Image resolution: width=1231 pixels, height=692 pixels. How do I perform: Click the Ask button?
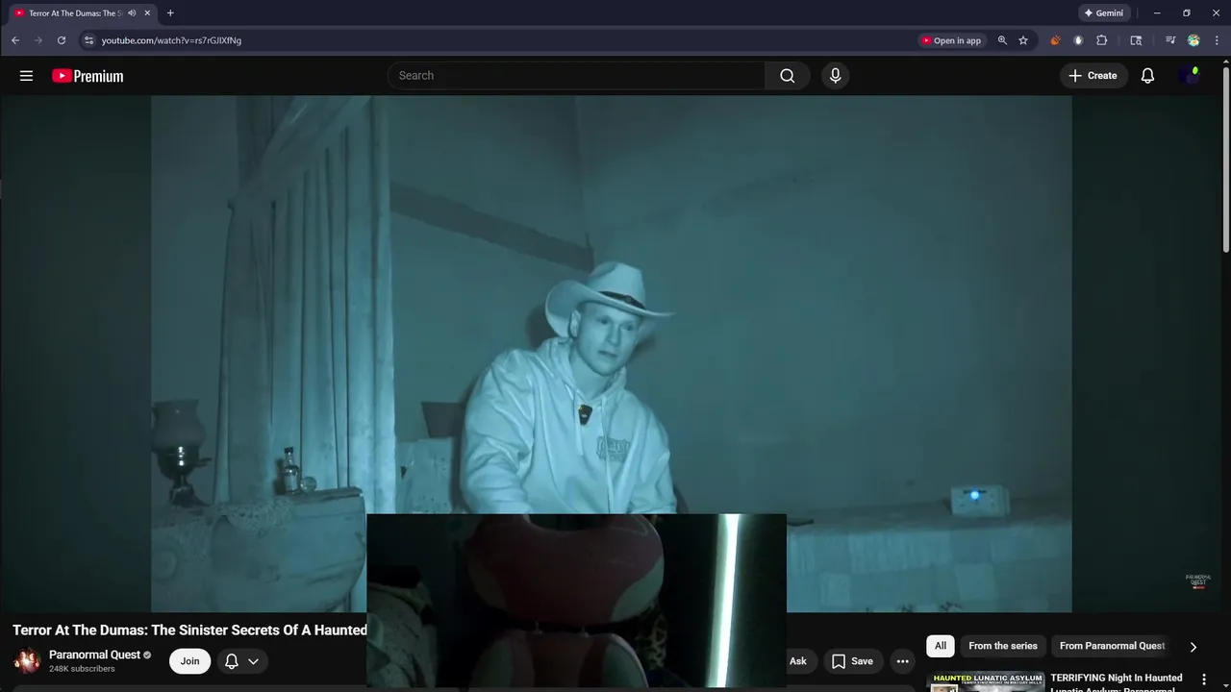pyautogui.click(x=798, y=661)
